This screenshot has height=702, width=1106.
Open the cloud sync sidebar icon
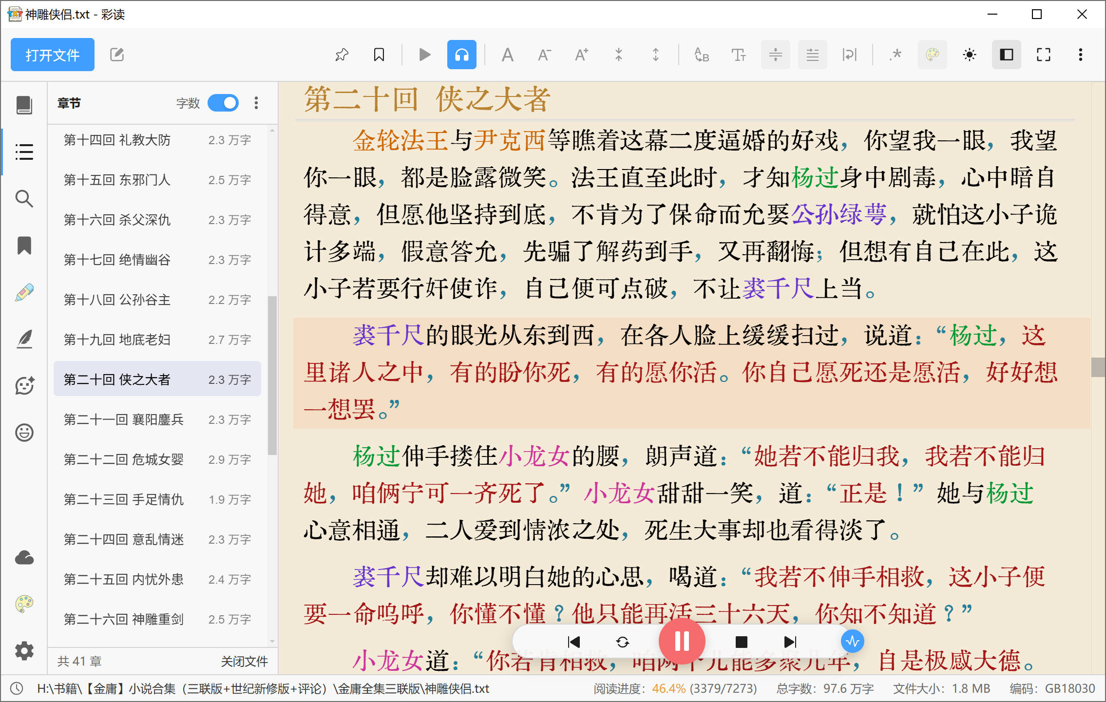24,557
